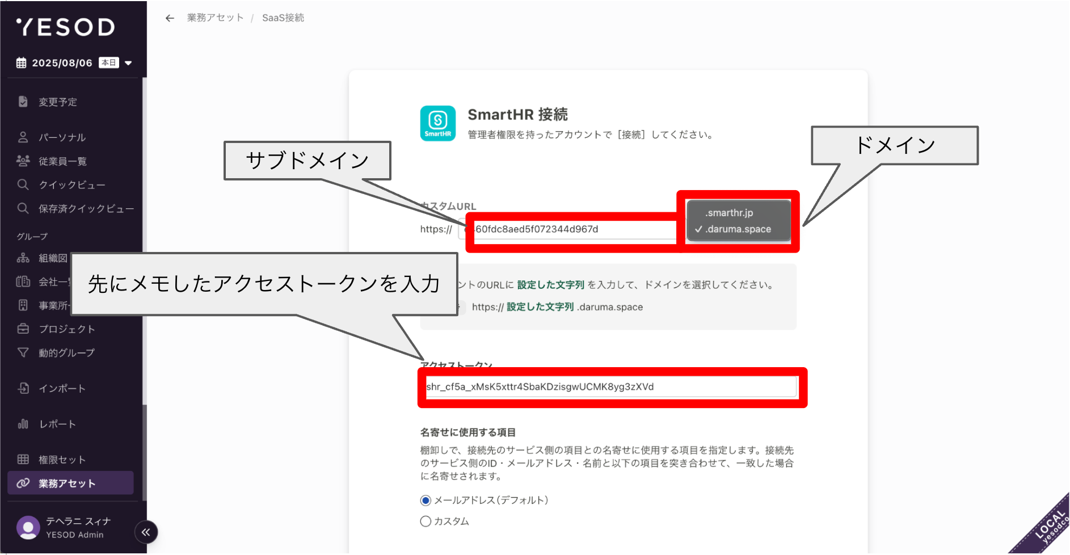Open the インポート menu item

62,389
